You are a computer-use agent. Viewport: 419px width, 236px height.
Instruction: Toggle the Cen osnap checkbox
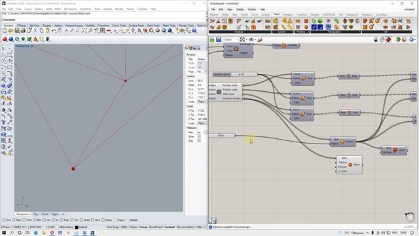coord(44,220)
